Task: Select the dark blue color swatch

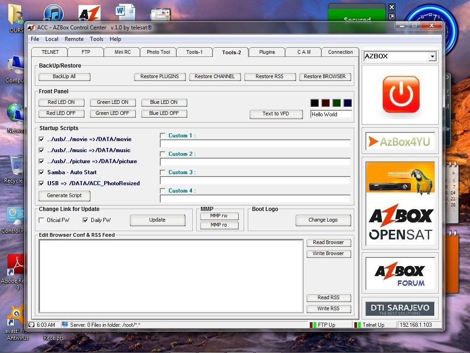Action: 348,103
